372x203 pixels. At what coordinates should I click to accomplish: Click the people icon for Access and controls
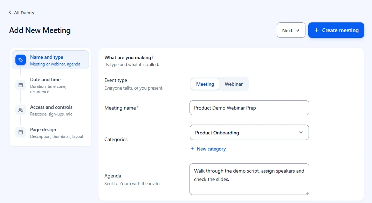tap(21, 110)
